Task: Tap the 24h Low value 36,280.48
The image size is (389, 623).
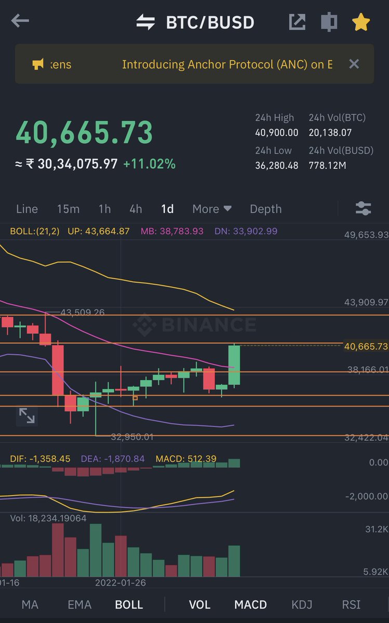Action: [277, 166]
